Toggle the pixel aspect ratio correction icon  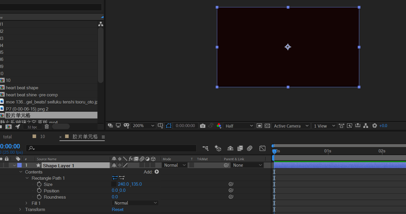tap(341, 126)
